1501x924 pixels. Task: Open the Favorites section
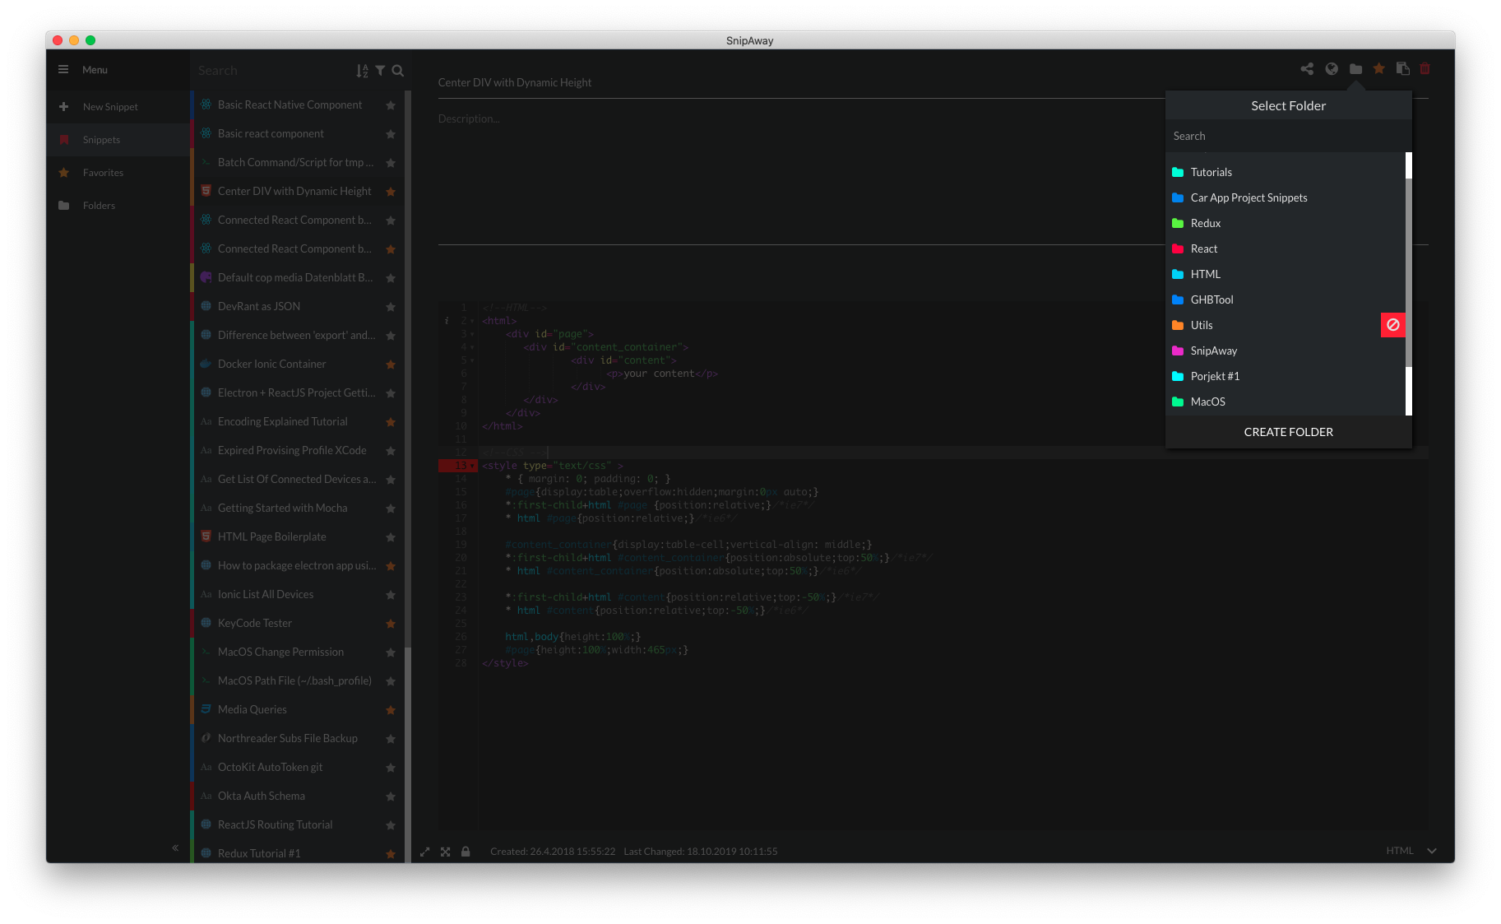click(118, 173)
